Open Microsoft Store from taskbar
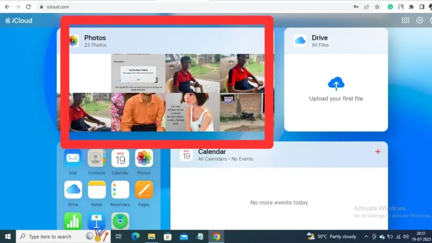This screenshot has width=432, height=243. coord(167,236)
